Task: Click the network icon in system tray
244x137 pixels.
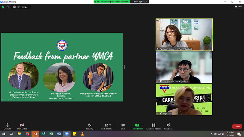Action: (x=219, y=134)
